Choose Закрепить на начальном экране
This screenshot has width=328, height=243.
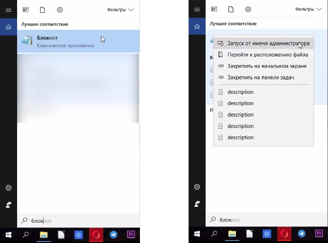click(x=263, y=66)
